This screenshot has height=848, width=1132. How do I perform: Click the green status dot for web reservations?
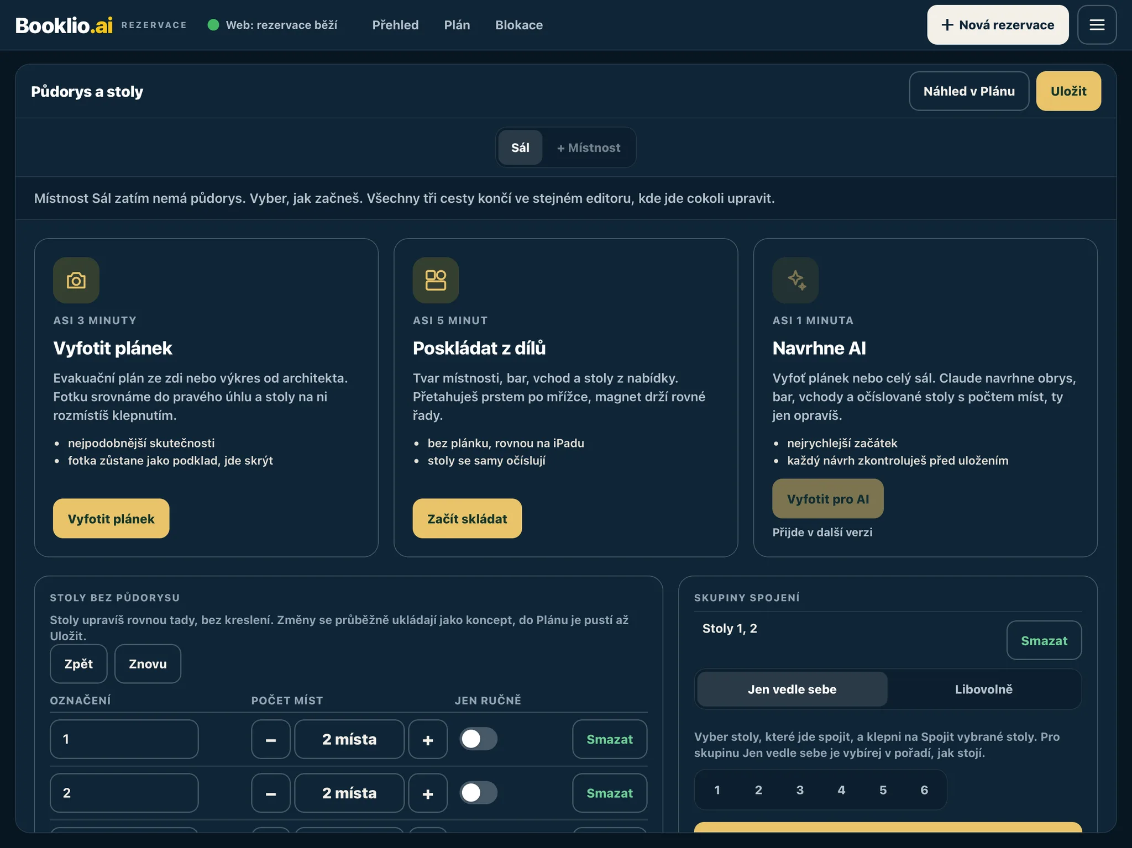click(x=213, y=25)
